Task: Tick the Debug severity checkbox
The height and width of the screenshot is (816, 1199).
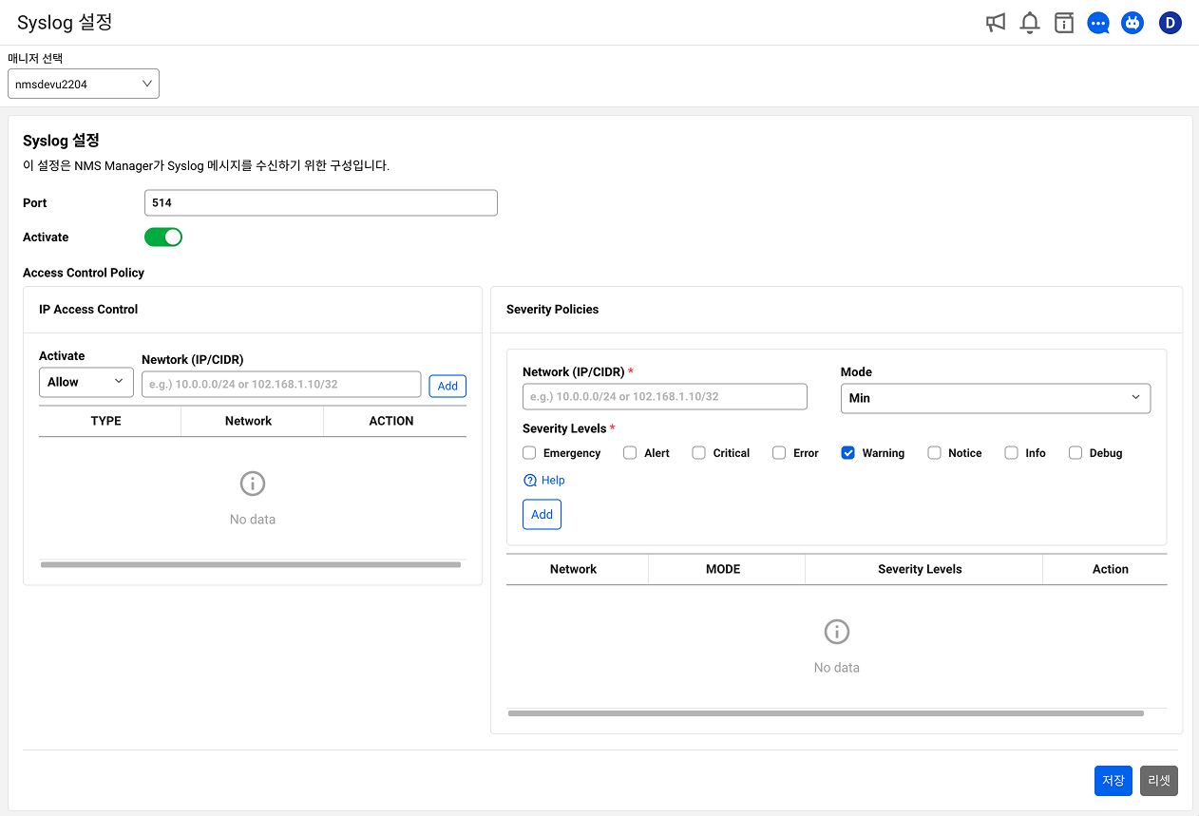Action: 1075,453
